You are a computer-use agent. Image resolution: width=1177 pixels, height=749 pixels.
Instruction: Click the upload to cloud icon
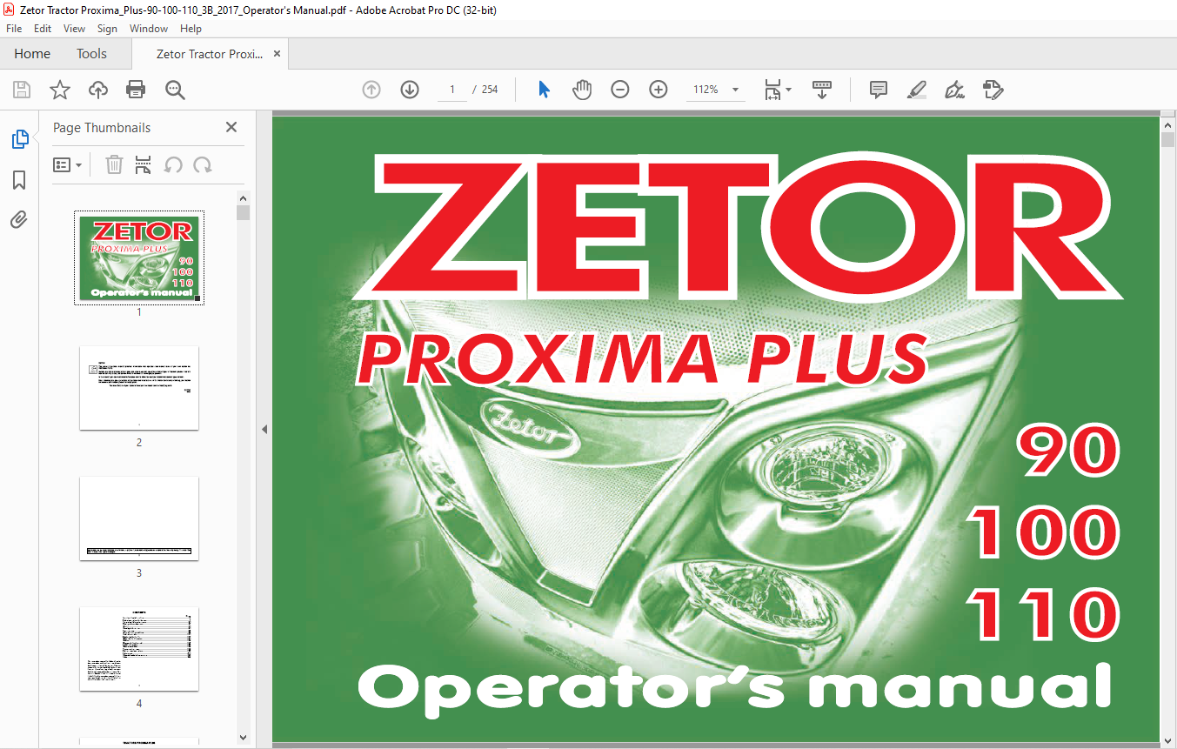click(98, 90)
